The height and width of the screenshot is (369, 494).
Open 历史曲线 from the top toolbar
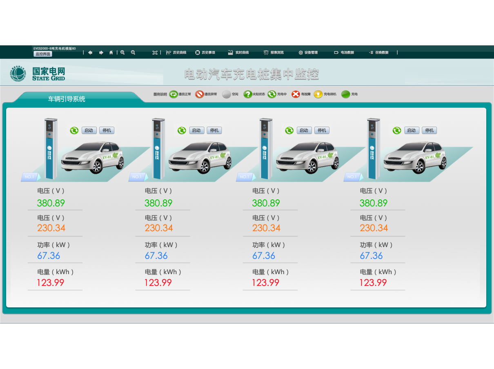176,53
